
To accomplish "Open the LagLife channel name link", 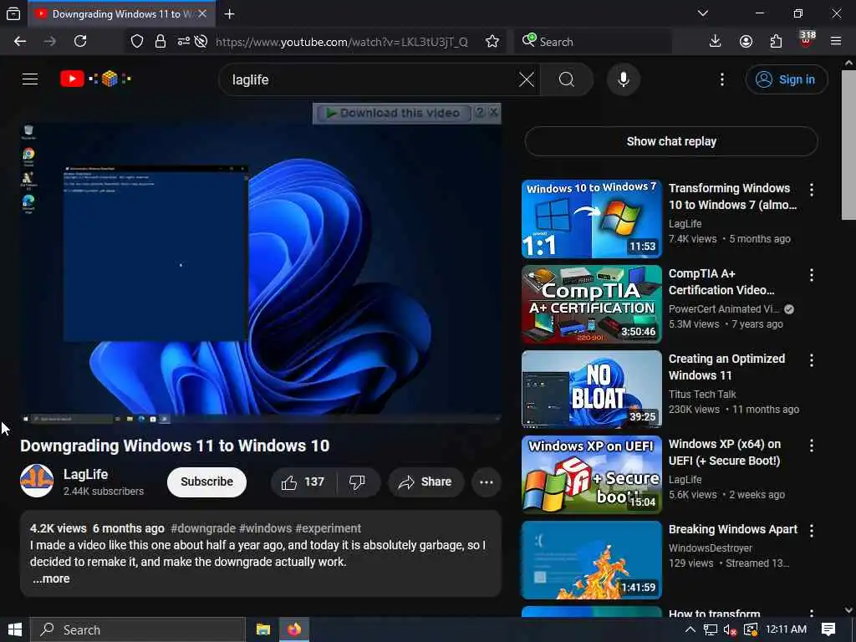I will [x=86, y=475].
